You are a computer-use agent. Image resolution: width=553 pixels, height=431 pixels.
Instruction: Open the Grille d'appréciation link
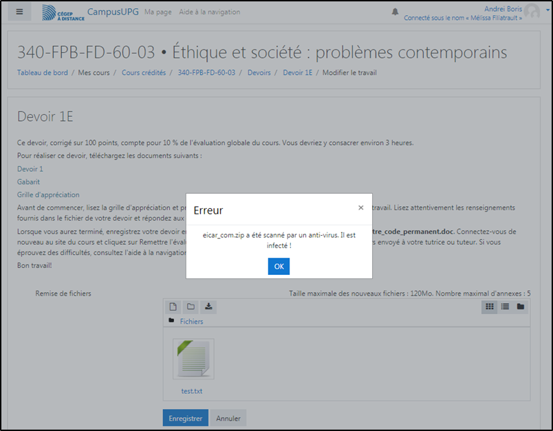48,195
